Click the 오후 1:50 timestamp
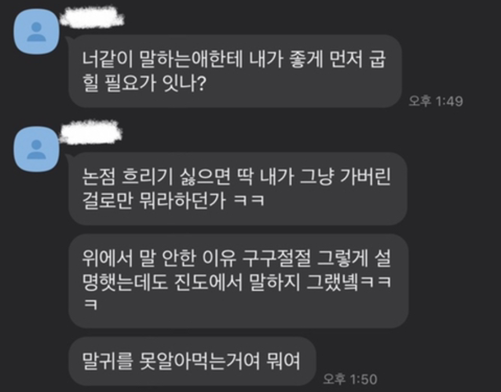 (x=350, y=379)
